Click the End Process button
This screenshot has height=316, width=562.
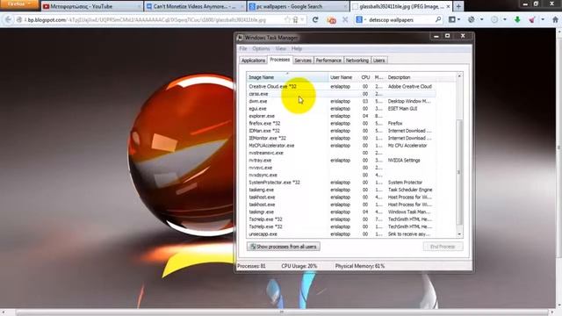pos(443,247)
